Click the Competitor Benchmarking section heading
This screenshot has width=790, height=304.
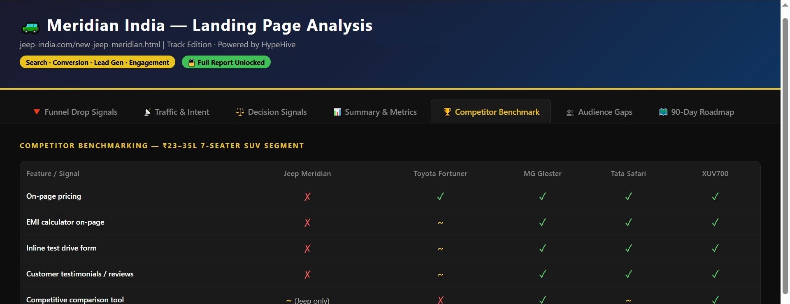tap(162, 146)
